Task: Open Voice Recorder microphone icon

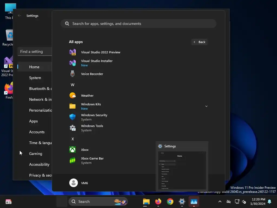Action: tap(72, 74)
